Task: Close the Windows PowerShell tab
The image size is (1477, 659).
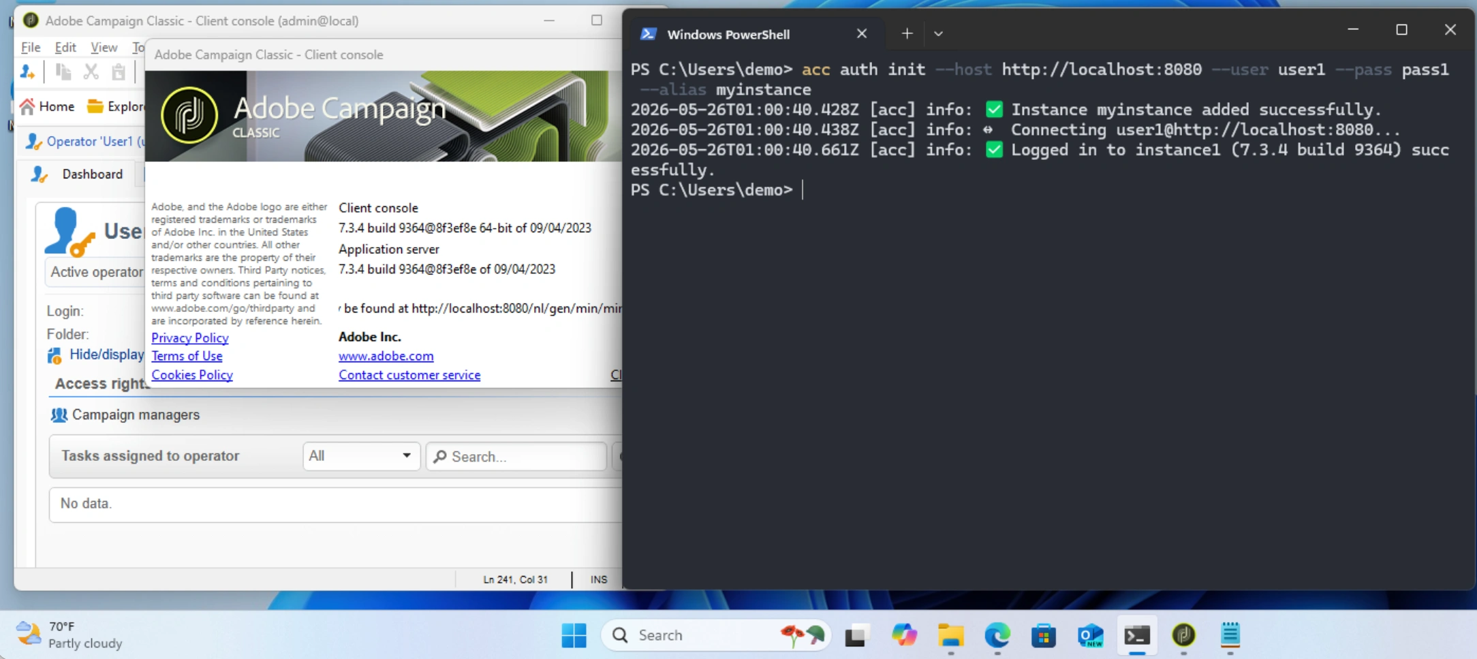Action: click(862, 33)
